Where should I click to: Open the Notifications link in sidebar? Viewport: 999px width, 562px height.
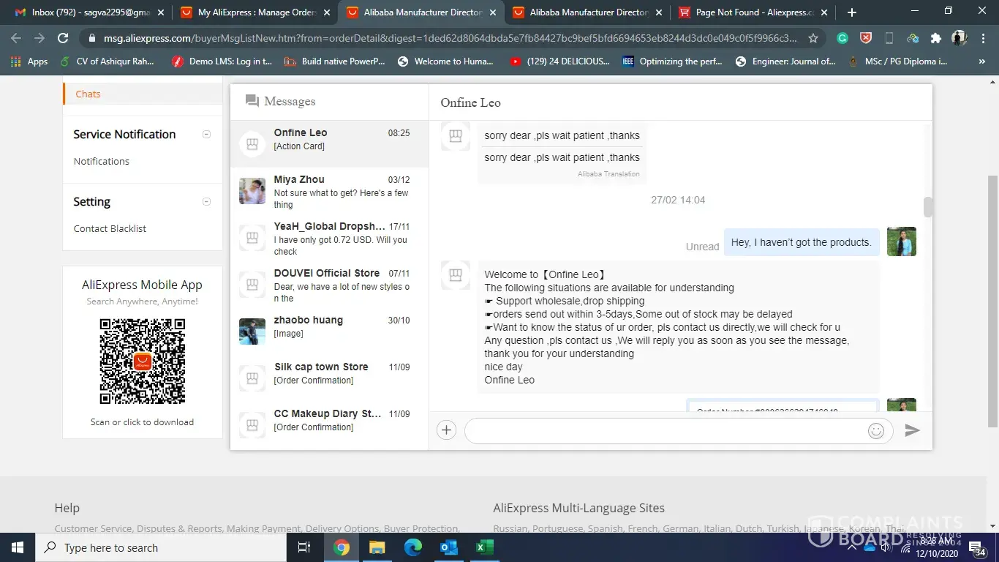101,161
